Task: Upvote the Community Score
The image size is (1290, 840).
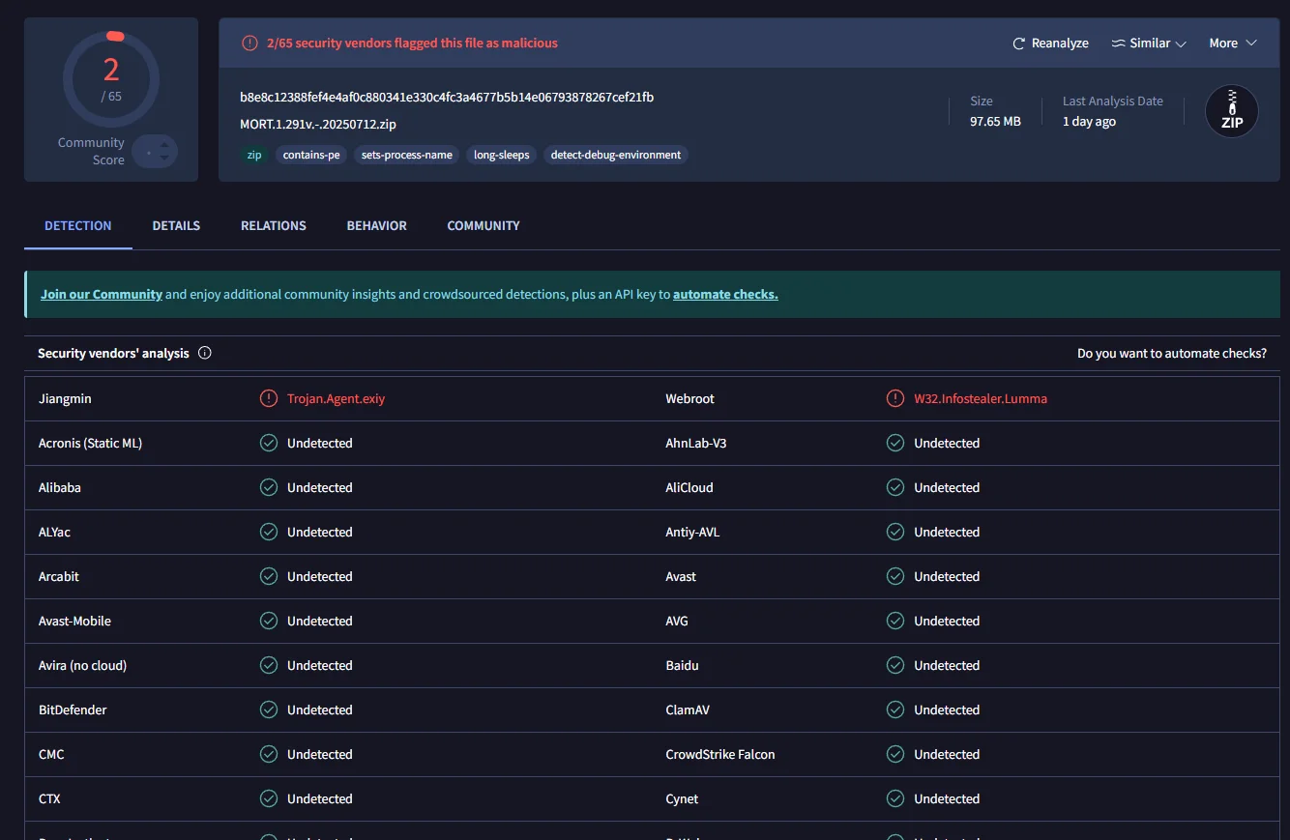Action: (x=164, y=145)
